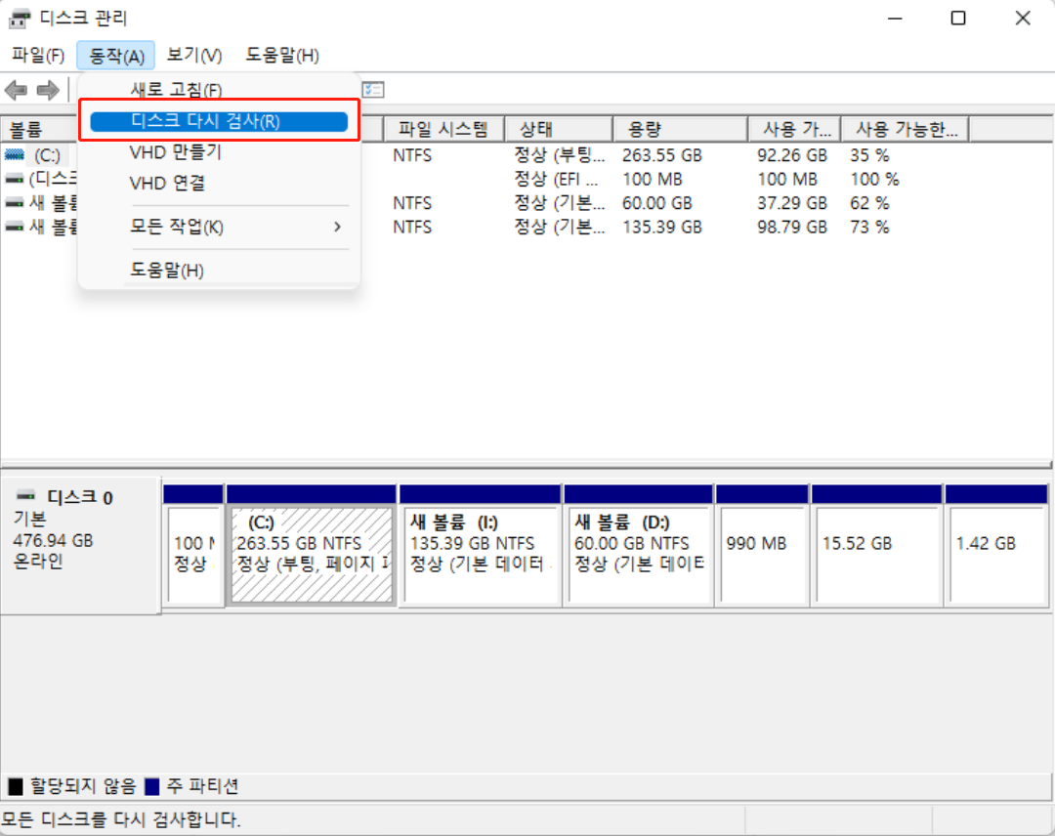The image size is (1055, 836).
Task: Open the 보기(V) menu
Action: tap(191, 55)
